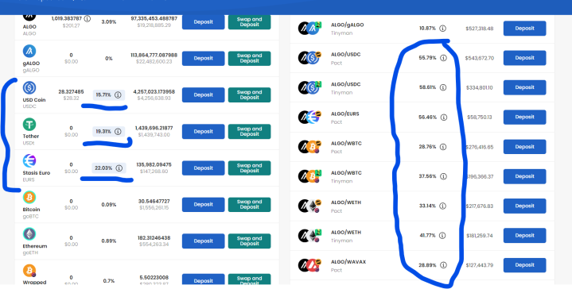572x289 pixels.
Task: Open info icon next to 19.31% APR
Action: (118, 131)
